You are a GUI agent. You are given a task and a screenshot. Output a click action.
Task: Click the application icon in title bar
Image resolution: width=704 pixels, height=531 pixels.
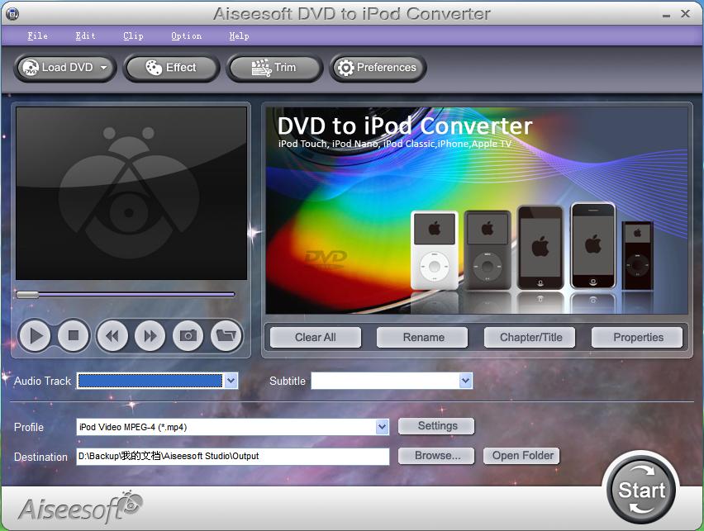point(12,14)
